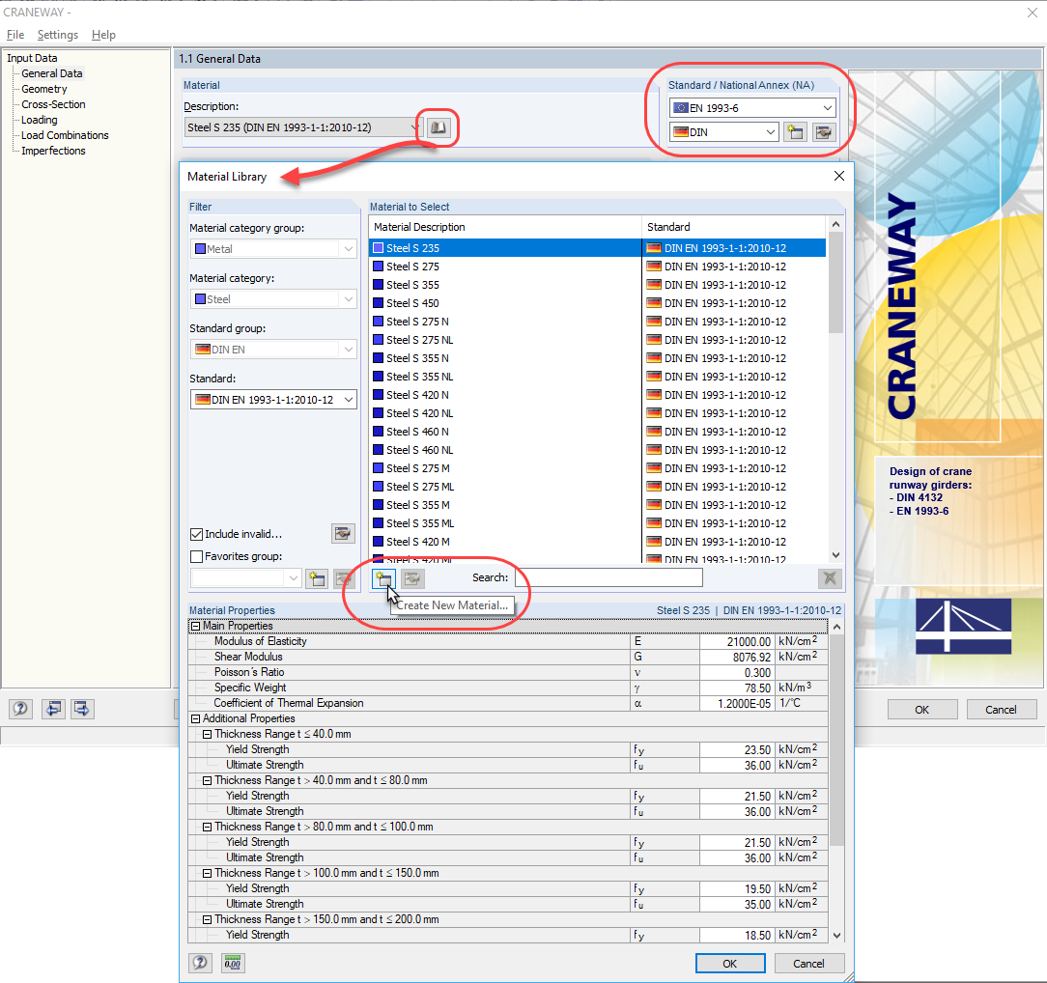This screenshot has height=983, width=1047.
Task: Click the new favorites group icon
Action: 317,578
